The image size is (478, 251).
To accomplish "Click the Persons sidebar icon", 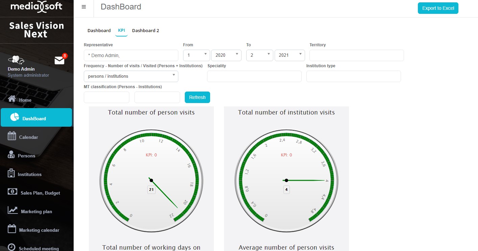I will (11, 155).
